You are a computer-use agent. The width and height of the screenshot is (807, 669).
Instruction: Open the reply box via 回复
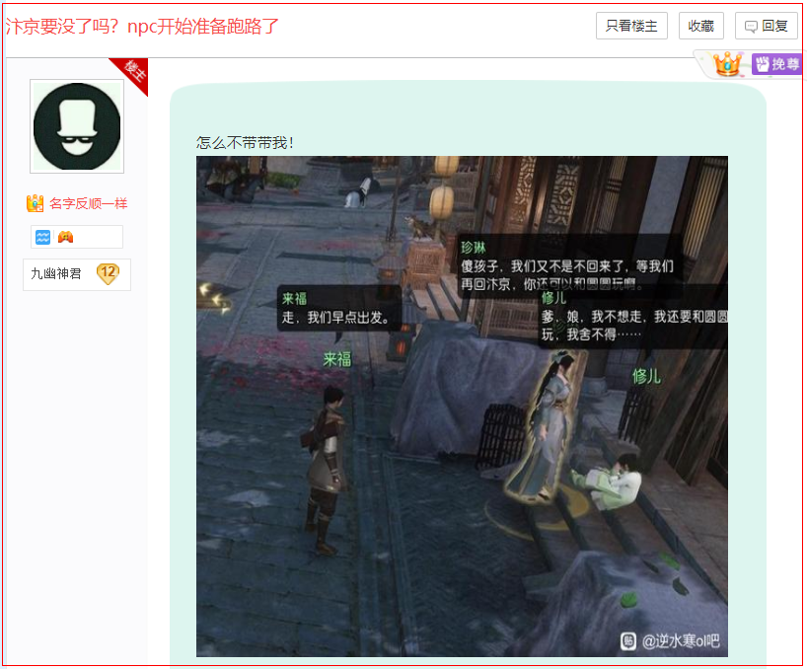tap(767, 27)
